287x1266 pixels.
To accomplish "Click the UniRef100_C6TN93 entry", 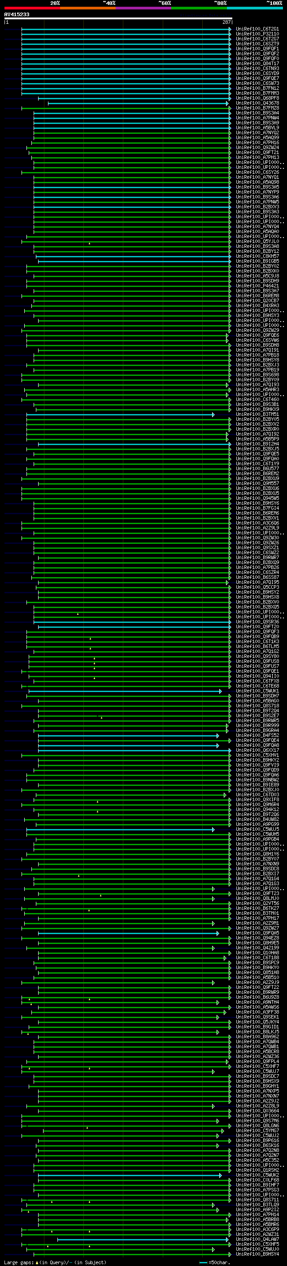I will [x=257, y=68].
